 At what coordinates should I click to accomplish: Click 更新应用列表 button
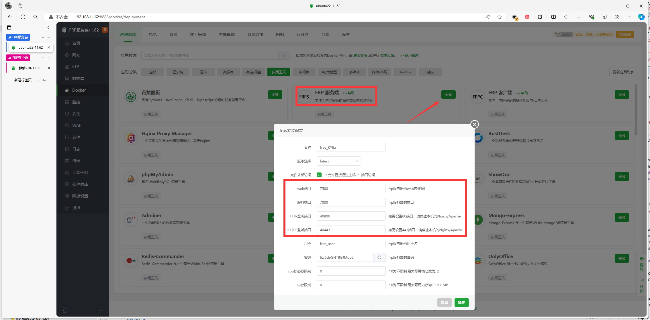[623, 72]
